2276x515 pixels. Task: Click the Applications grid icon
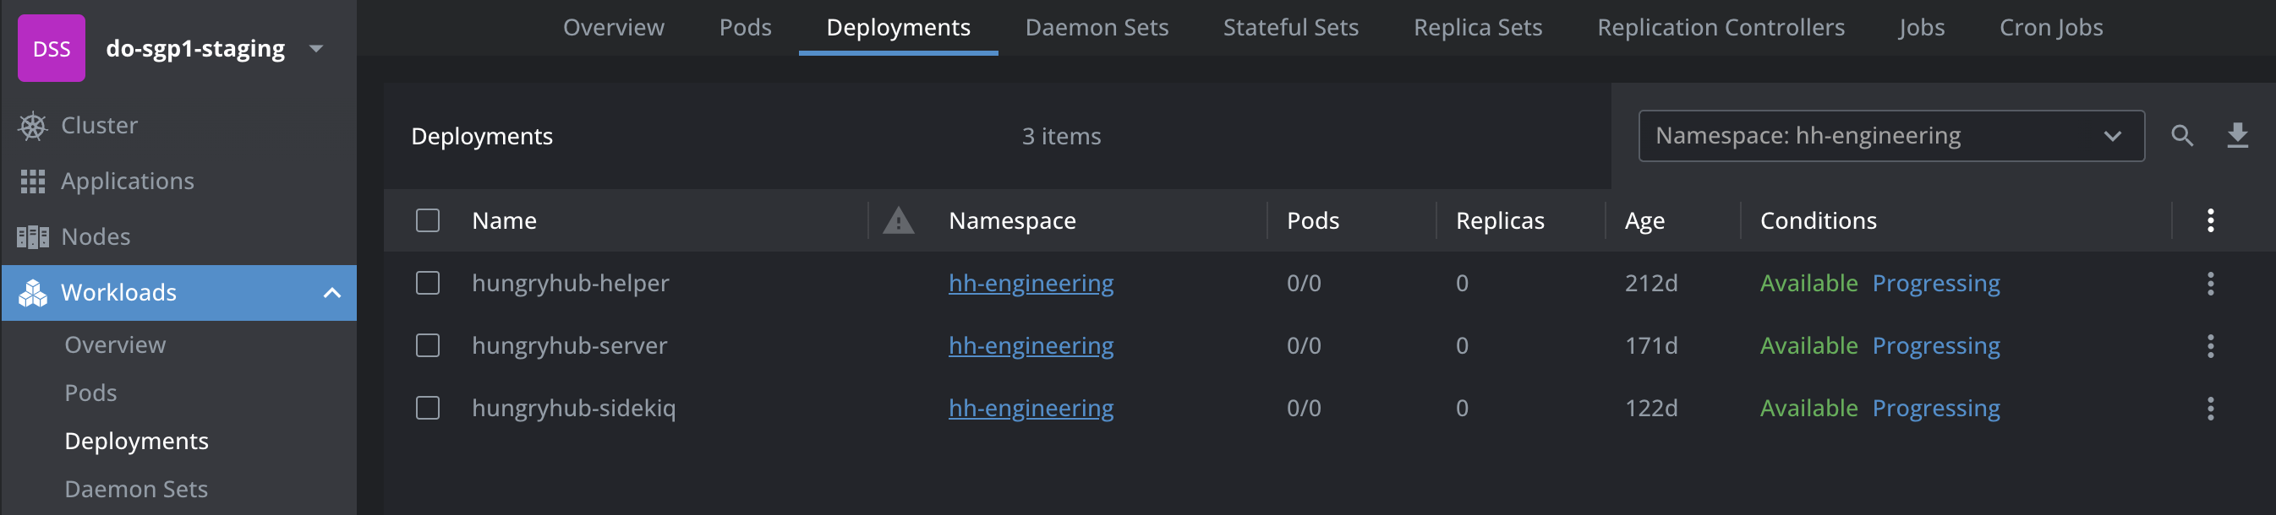coord(33,182)
